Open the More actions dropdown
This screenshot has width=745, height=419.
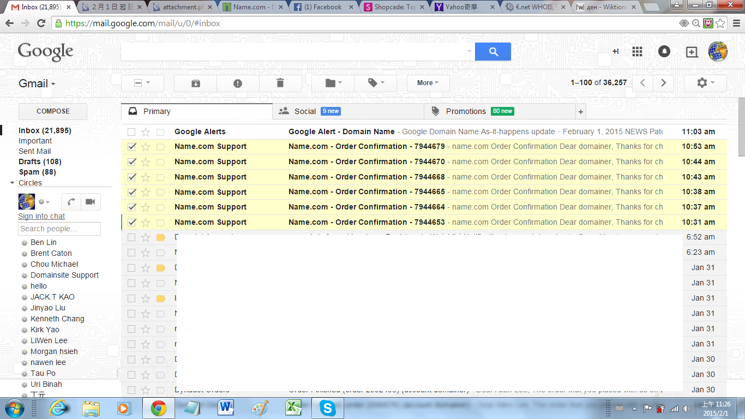click(428, 83)
